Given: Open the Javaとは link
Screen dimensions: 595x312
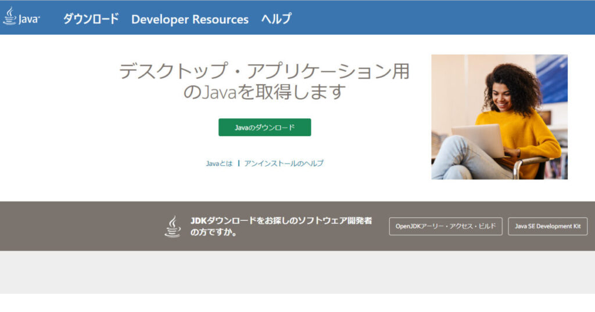Looking at the screenshot, I should point(219,163).
